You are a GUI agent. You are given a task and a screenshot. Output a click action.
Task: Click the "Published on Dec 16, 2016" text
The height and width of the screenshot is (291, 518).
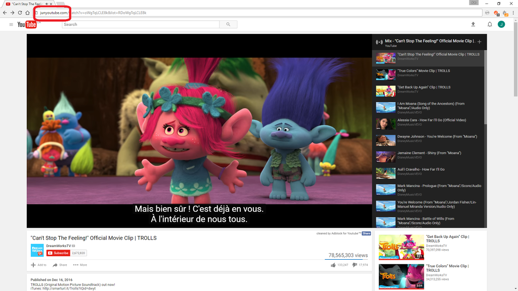52,280
